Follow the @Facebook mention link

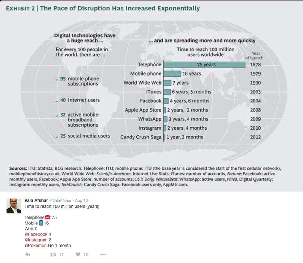(36, 234)
